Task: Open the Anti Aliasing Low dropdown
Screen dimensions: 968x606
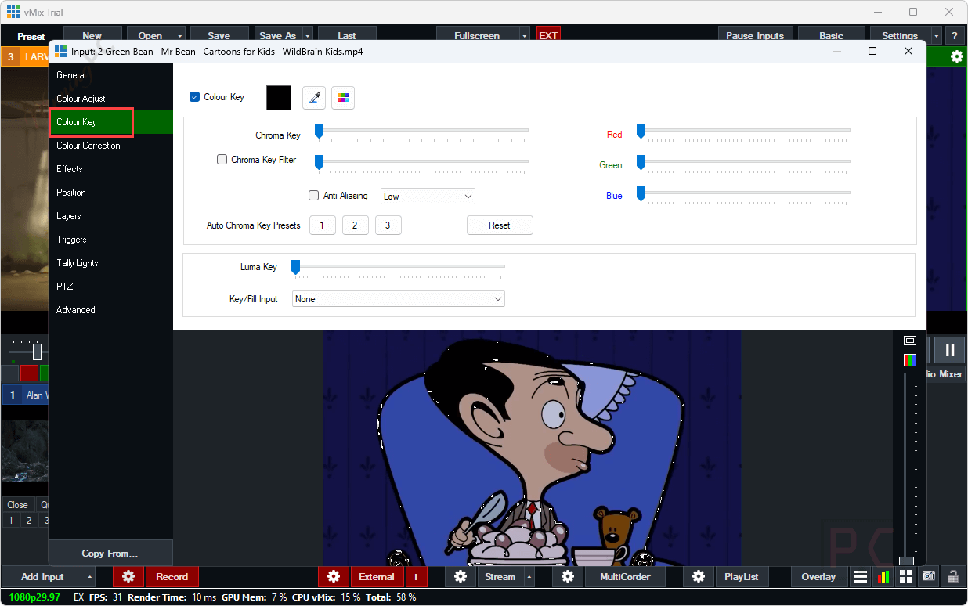Action: (x=428, y=197)
